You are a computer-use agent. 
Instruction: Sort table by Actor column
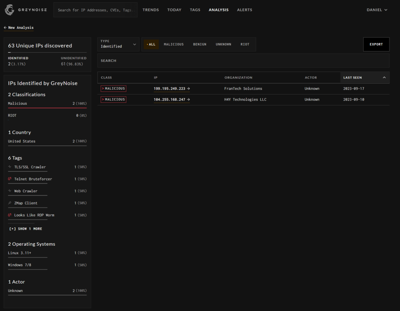pyautogui.click(x=311, y=78)
